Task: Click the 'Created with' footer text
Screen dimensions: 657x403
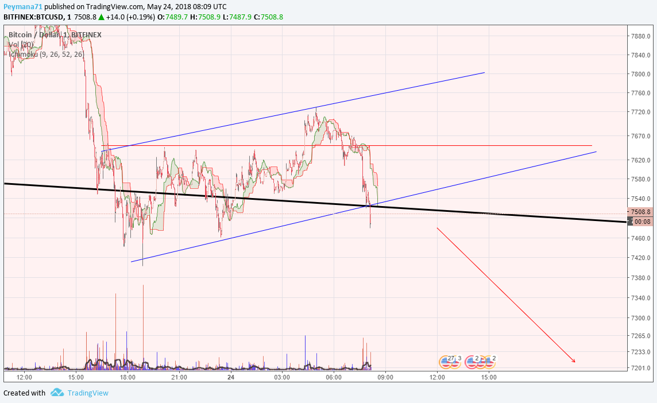Action: pos(24,393)
